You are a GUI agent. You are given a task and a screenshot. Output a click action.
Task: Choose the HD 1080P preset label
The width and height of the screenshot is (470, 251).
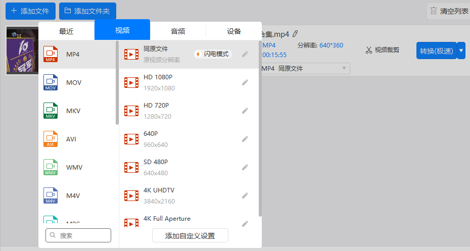click(x=158, y=77)
